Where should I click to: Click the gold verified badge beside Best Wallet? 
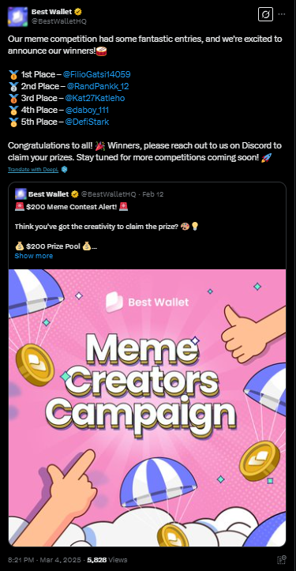tap(77, 12)
